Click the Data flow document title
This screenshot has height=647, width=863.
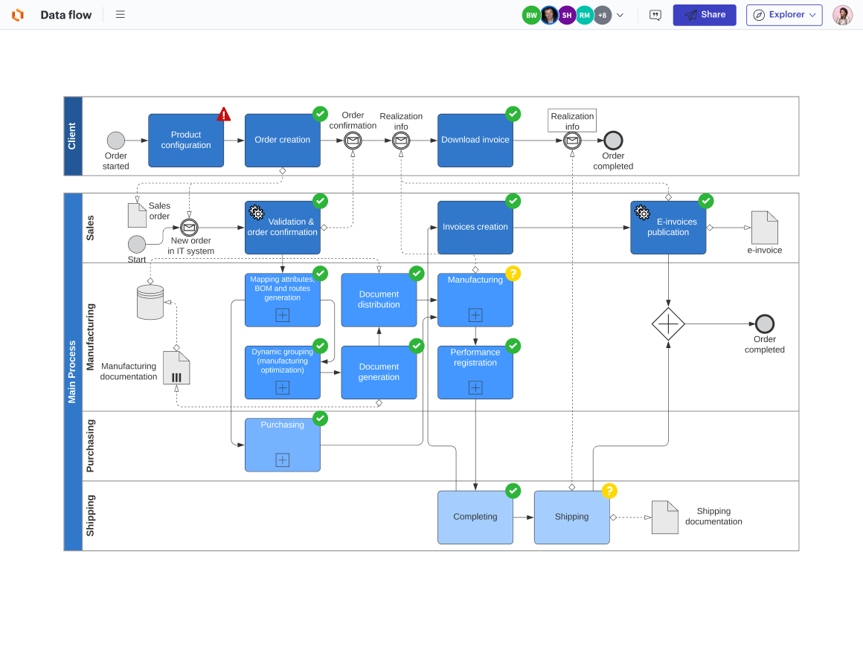click(67, 14)
